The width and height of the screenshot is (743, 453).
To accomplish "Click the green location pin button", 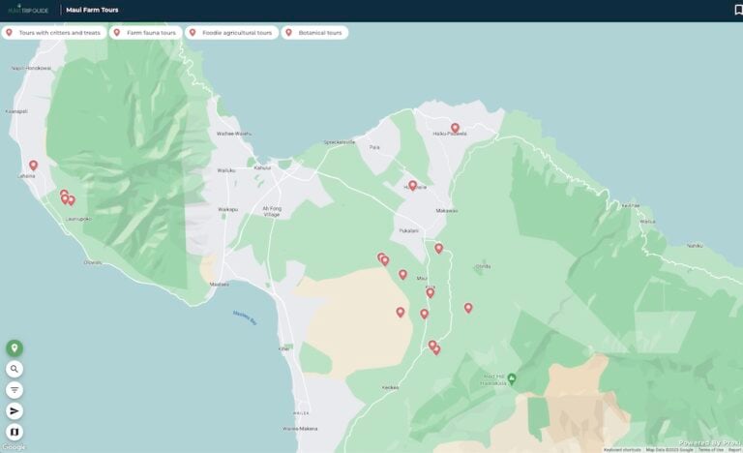I will point(15,348).
